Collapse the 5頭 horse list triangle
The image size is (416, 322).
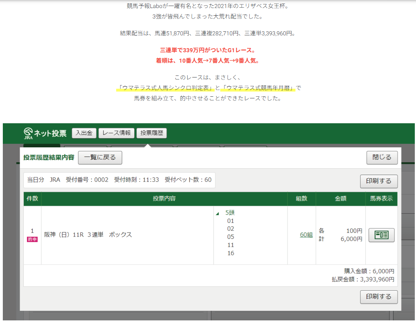tap(217, 213)
